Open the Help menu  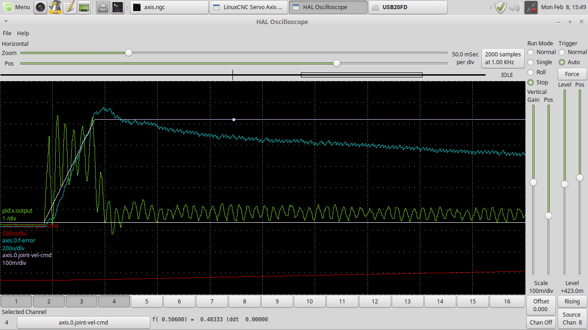23,33
